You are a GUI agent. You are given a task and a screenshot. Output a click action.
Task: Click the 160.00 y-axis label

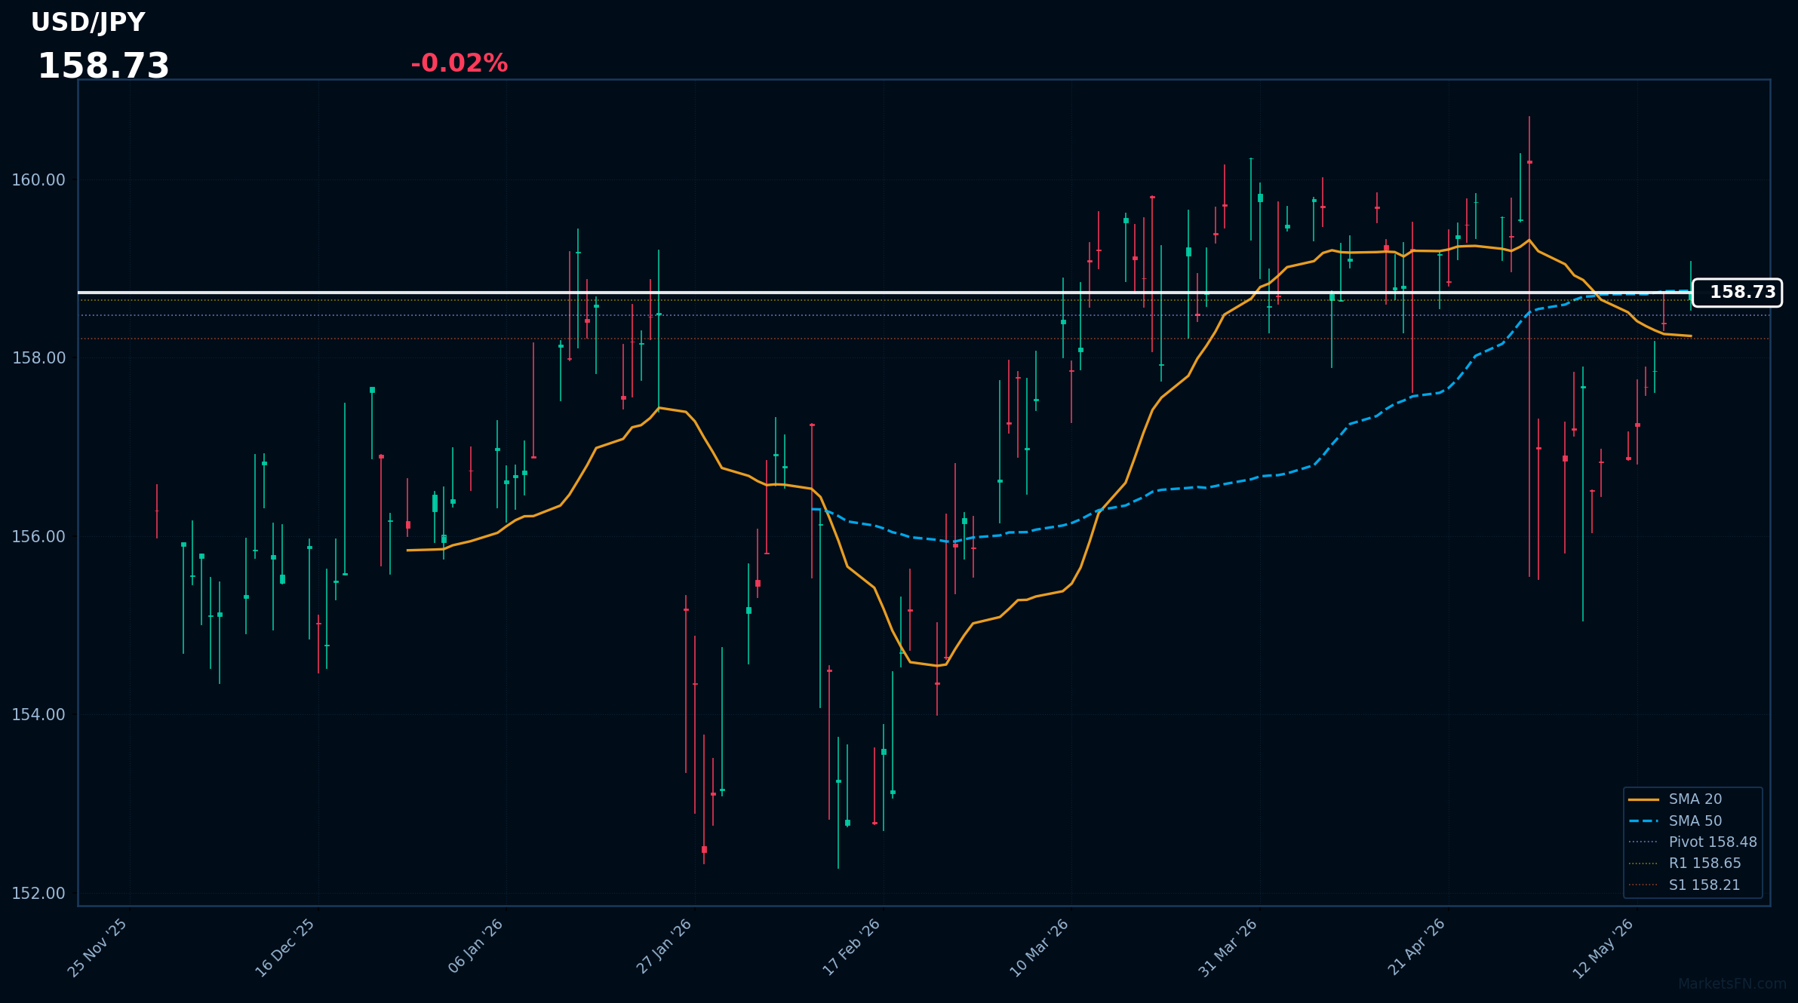click(38, 180)
